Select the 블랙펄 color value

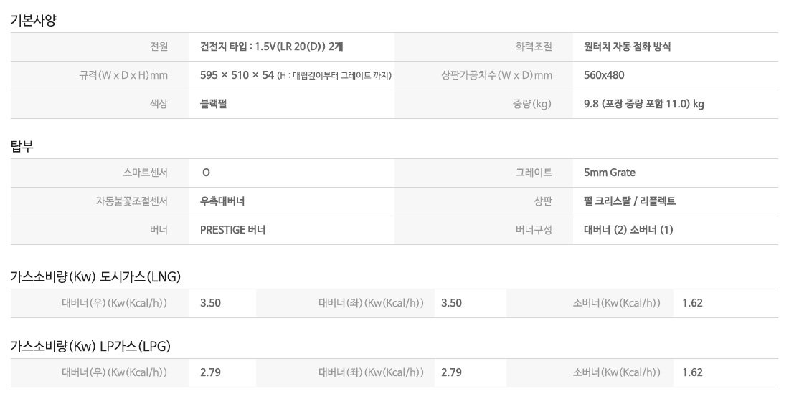click(214, 104)
